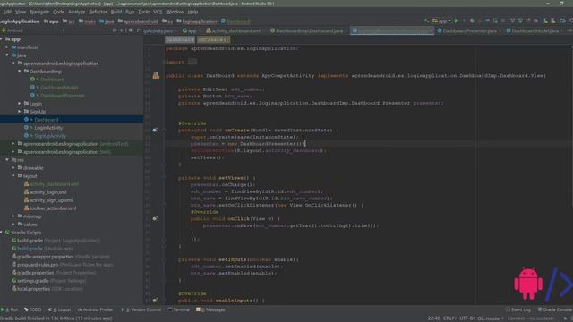Expand the values folder
The height and width of the screenshot is (322, 573).
coord(13,225)
